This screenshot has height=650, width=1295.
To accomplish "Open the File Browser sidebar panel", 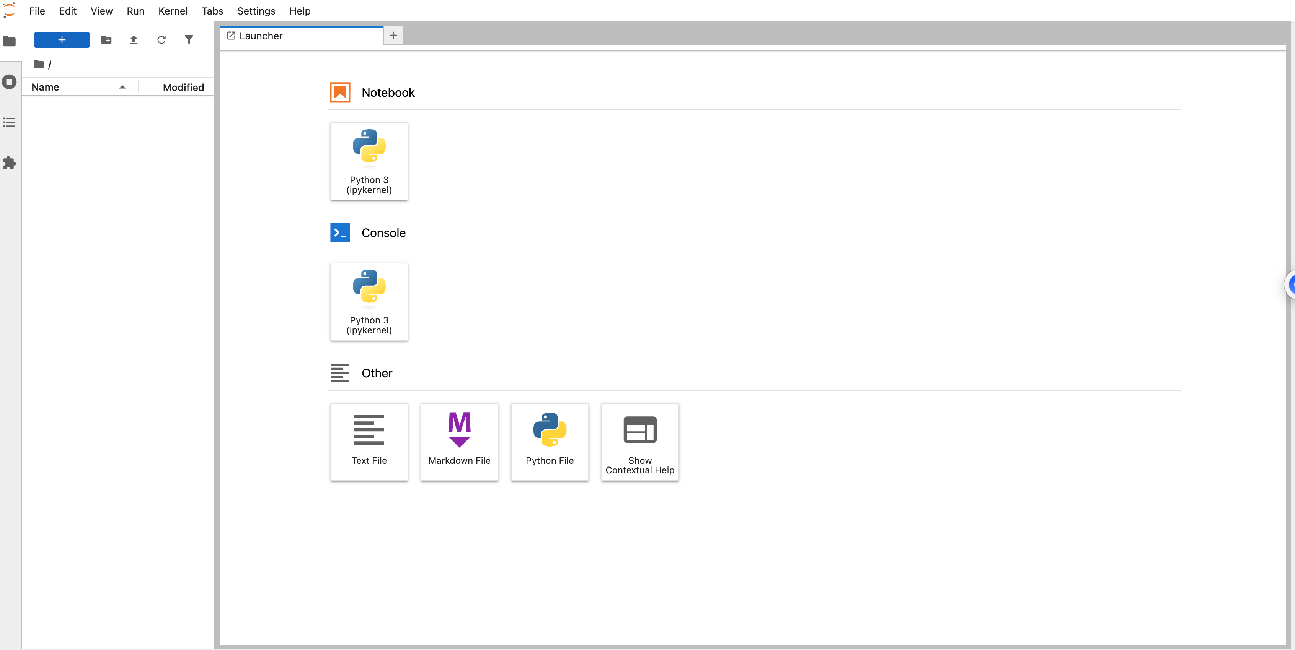I will click(10, 41).
